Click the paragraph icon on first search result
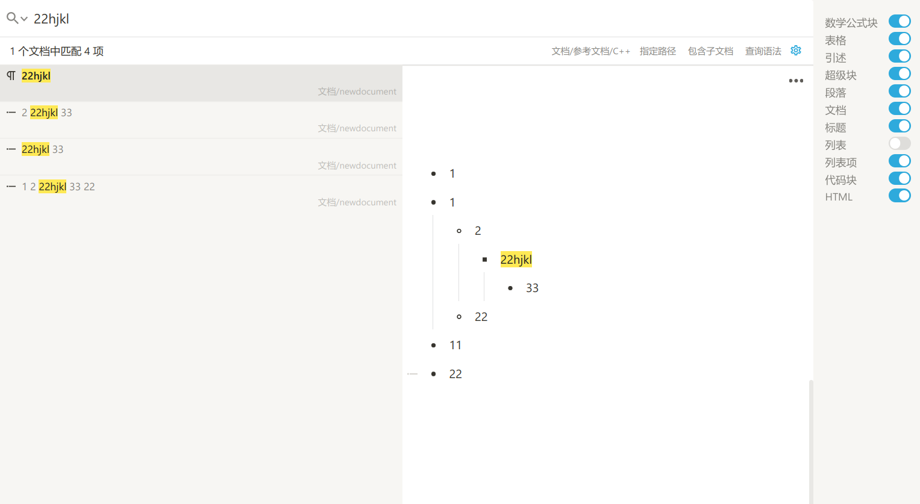The height and width of the screenshot is (504, 920). click(10, 76)
